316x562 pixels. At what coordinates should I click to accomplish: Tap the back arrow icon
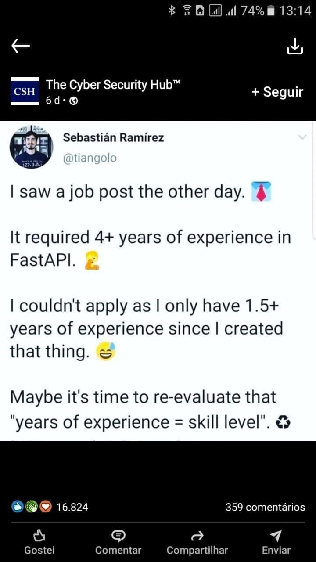tap(21, 46)
